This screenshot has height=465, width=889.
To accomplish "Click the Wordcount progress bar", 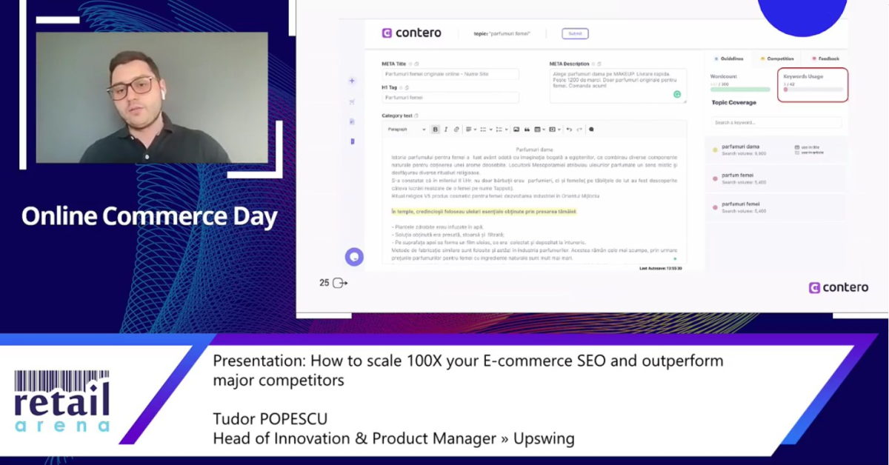I will [x=739, y=90].
